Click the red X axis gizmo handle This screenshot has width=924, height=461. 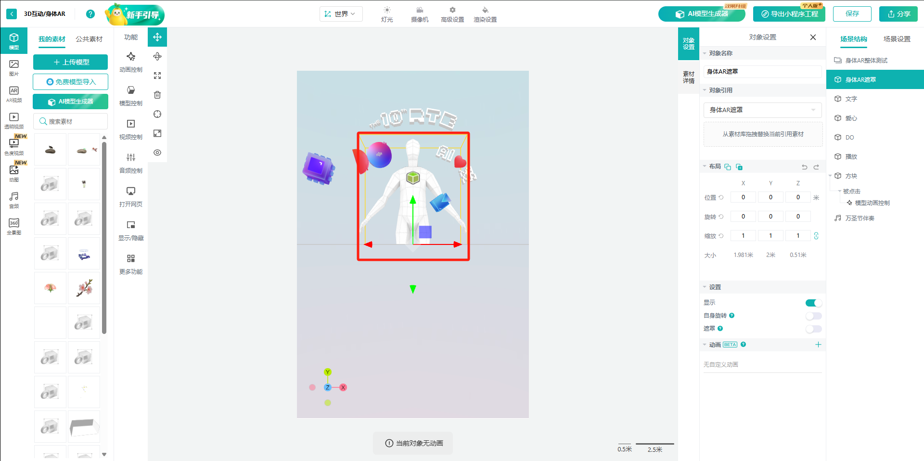(343, 387)
